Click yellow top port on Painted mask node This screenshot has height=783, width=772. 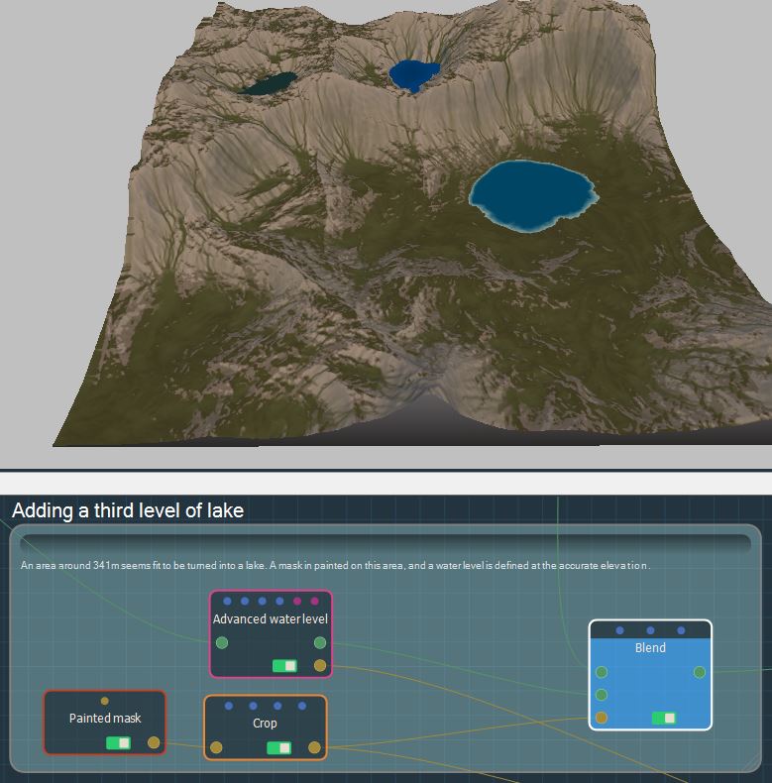click(104, 701)
